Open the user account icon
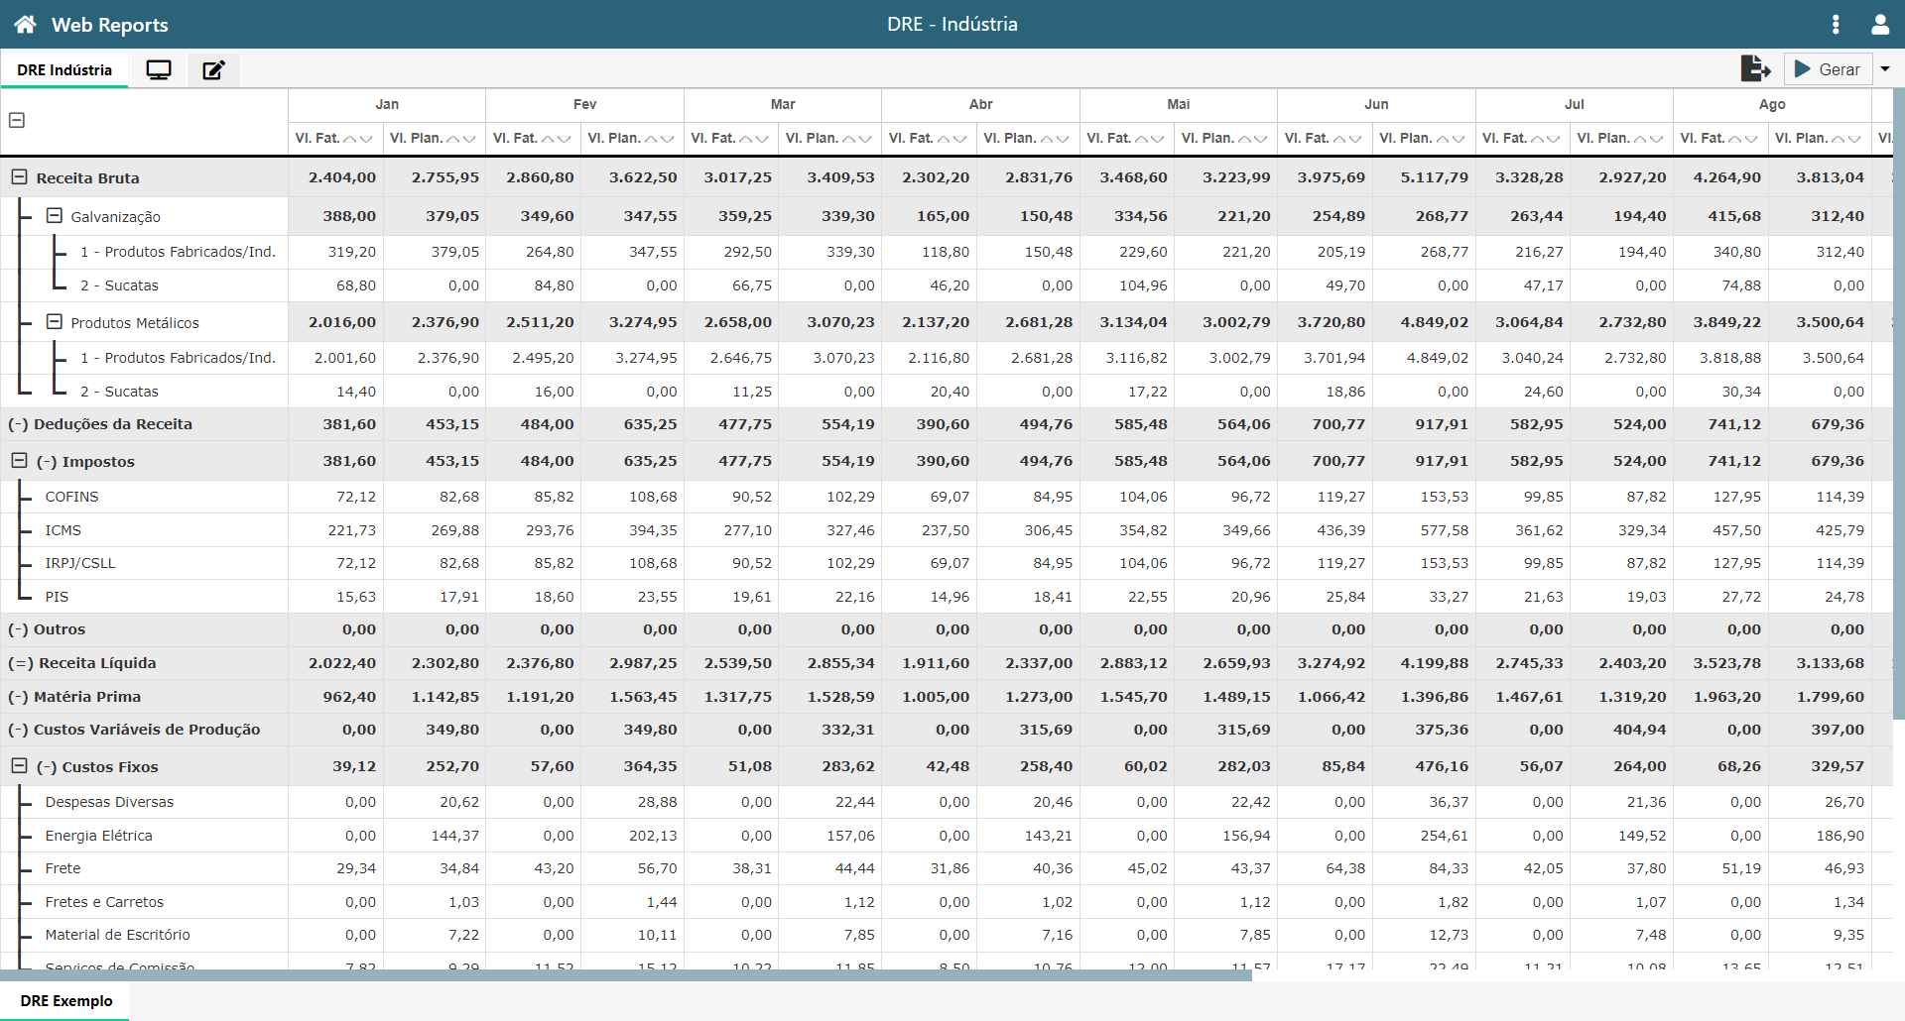 1880,24
